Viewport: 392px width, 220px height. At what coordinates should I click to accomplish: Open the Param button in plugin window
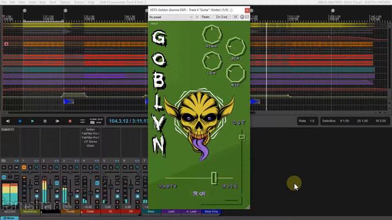[206, 17]
